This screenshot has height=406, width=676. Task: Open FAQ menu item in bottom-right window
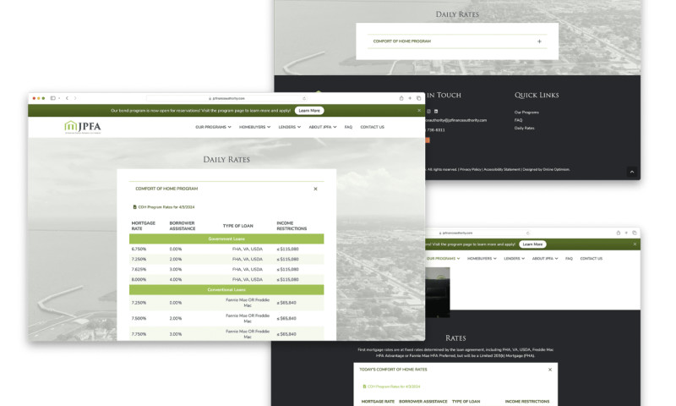click(569, 259)
